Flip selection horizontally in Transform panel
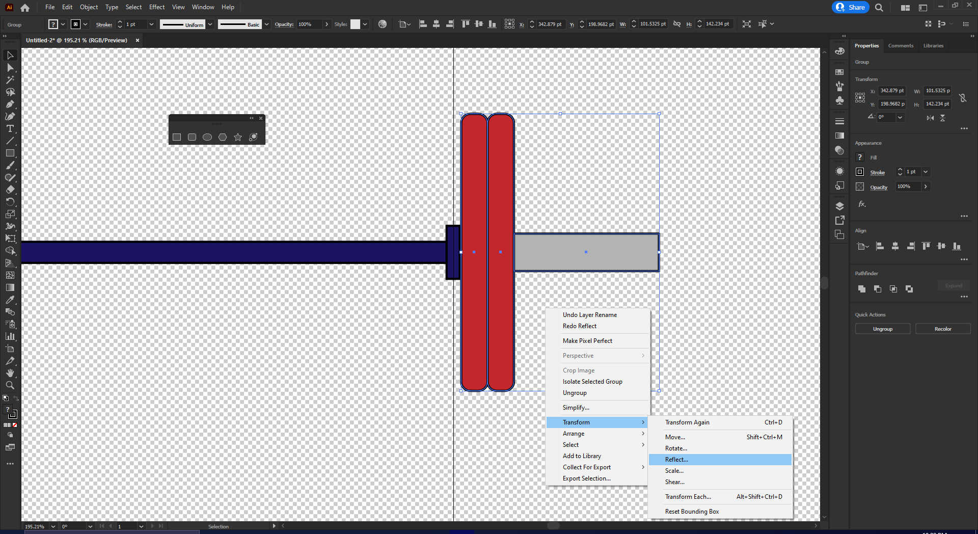This screenshot has width=978, height=534. 930,118
